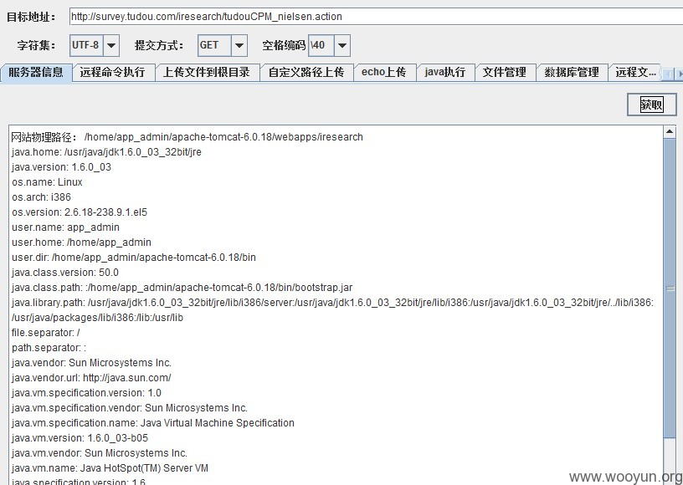Open the space encoding \40 dropdown
Image resolution: width=683 pixels, height=485 pixels.
coord(342,45)
